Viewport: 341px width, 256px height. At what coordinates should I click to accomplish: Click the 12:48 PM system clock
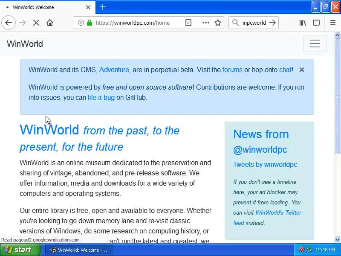click(x=325, y=250)
